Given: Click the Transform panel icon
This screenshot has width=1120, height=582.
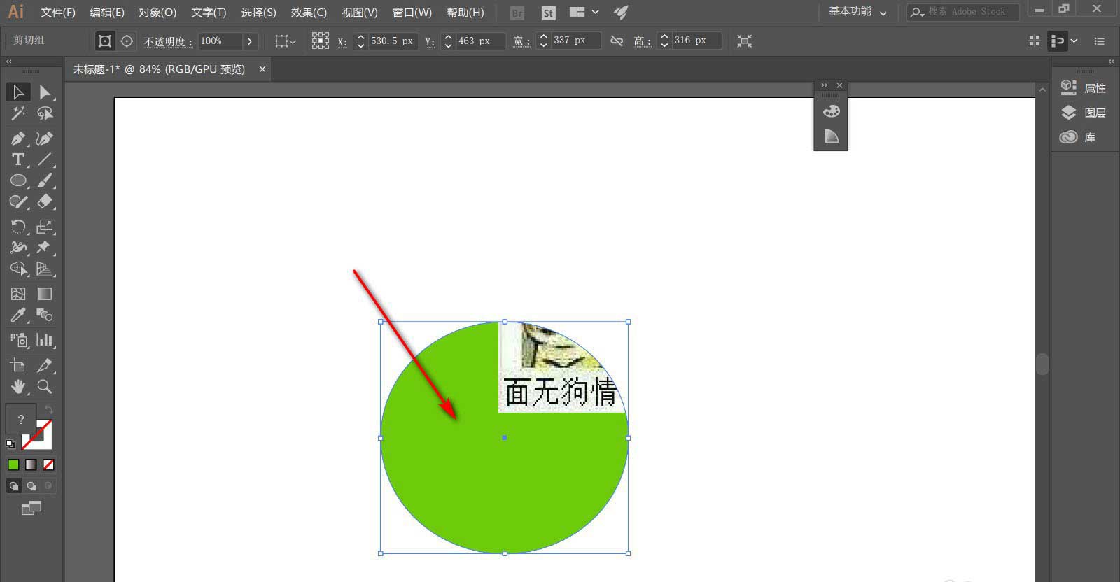Looking at the screenshot, I should [x=745, y=41].
